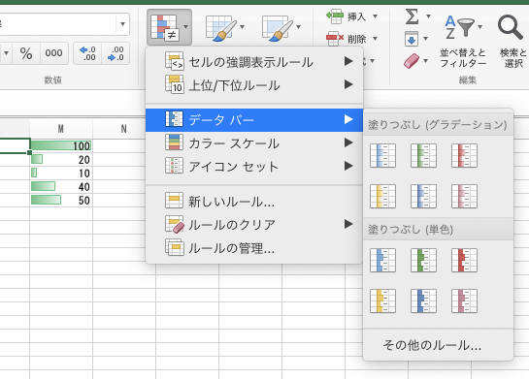
Task: Select cell with value 20
Action: point(61,160)
